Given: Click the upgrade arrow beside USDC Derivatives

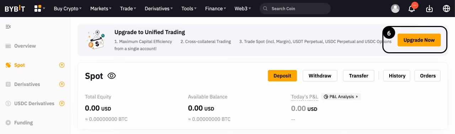Looking at the screenshot, I should pos(62,103).
